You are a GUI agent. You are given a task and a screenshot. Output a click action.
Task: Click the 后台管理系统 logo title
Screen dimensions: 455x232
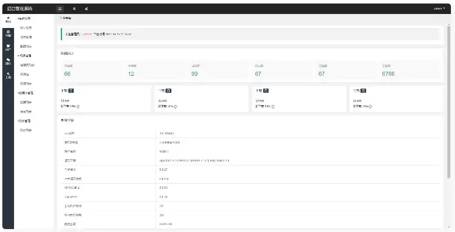pos(19,9)
